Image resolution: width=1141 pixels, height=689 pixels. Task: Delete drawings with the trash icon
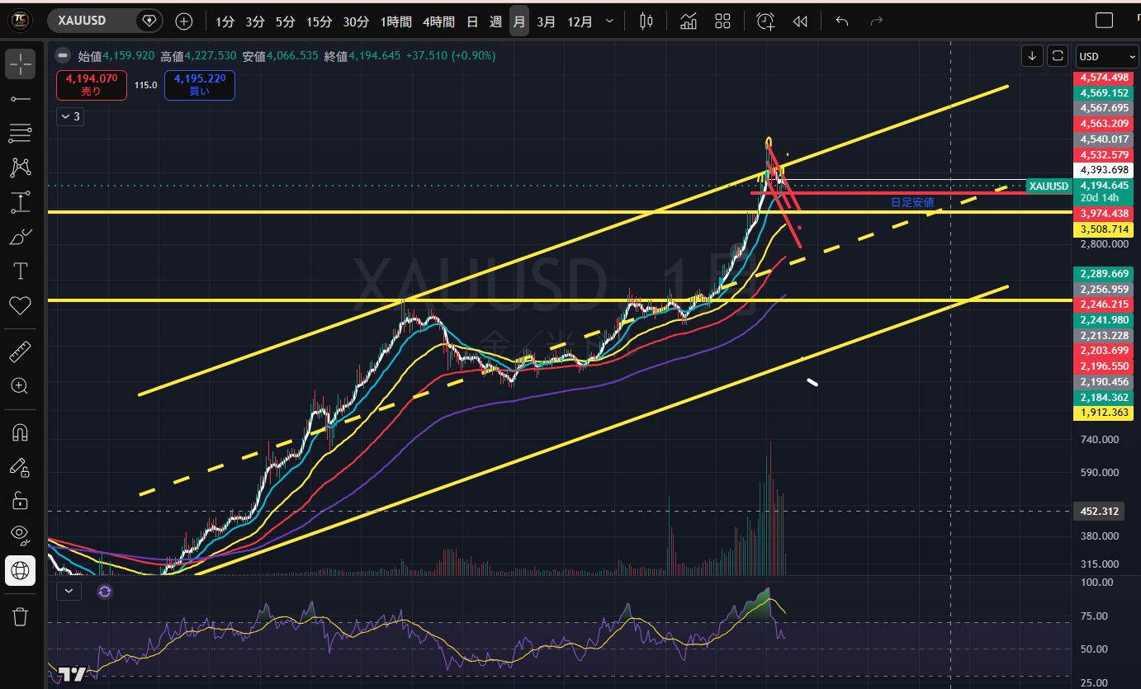pos(20,616)
